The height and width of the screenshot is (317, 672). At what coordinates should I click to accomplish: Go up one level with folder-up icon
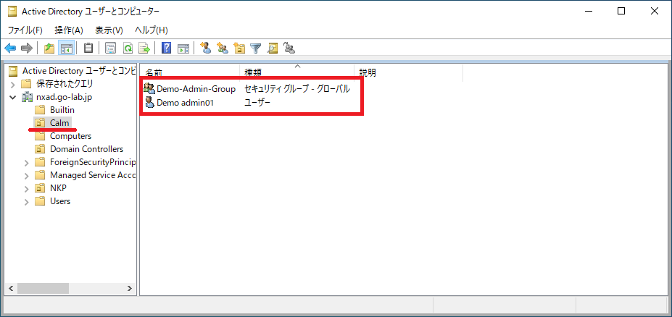pyautogui.click(x=49, y=48)
